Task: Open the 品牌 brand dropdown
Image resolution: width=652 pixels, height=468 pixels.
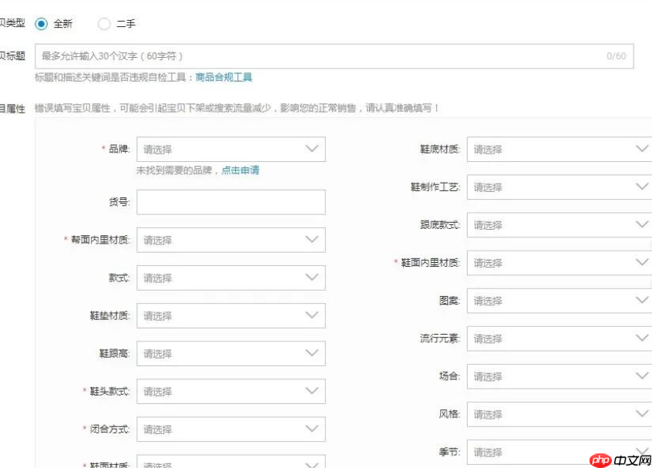Action: 231,149
